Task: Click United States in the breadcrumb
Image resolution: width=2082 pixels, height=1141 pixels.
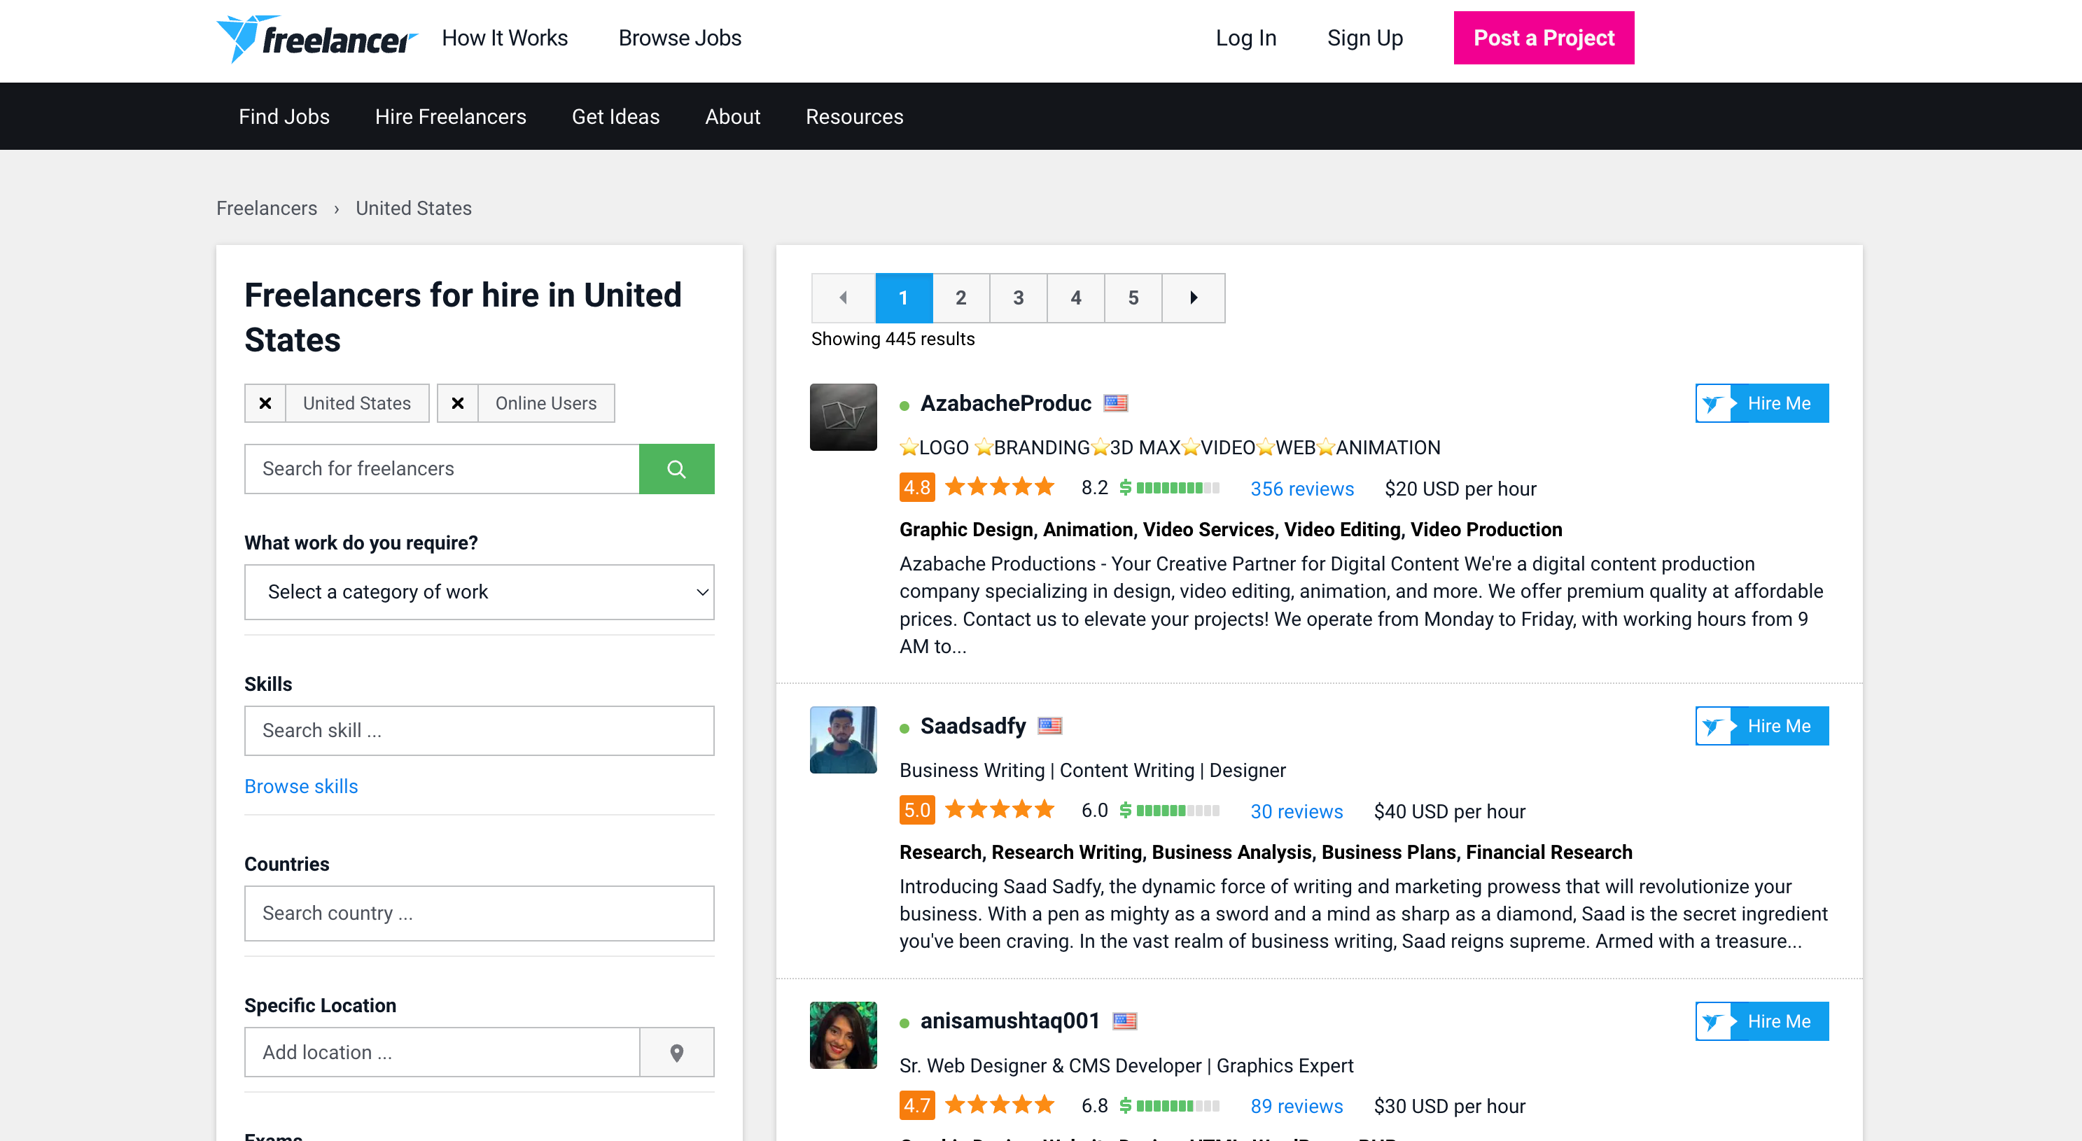Action: click(413, 209)
